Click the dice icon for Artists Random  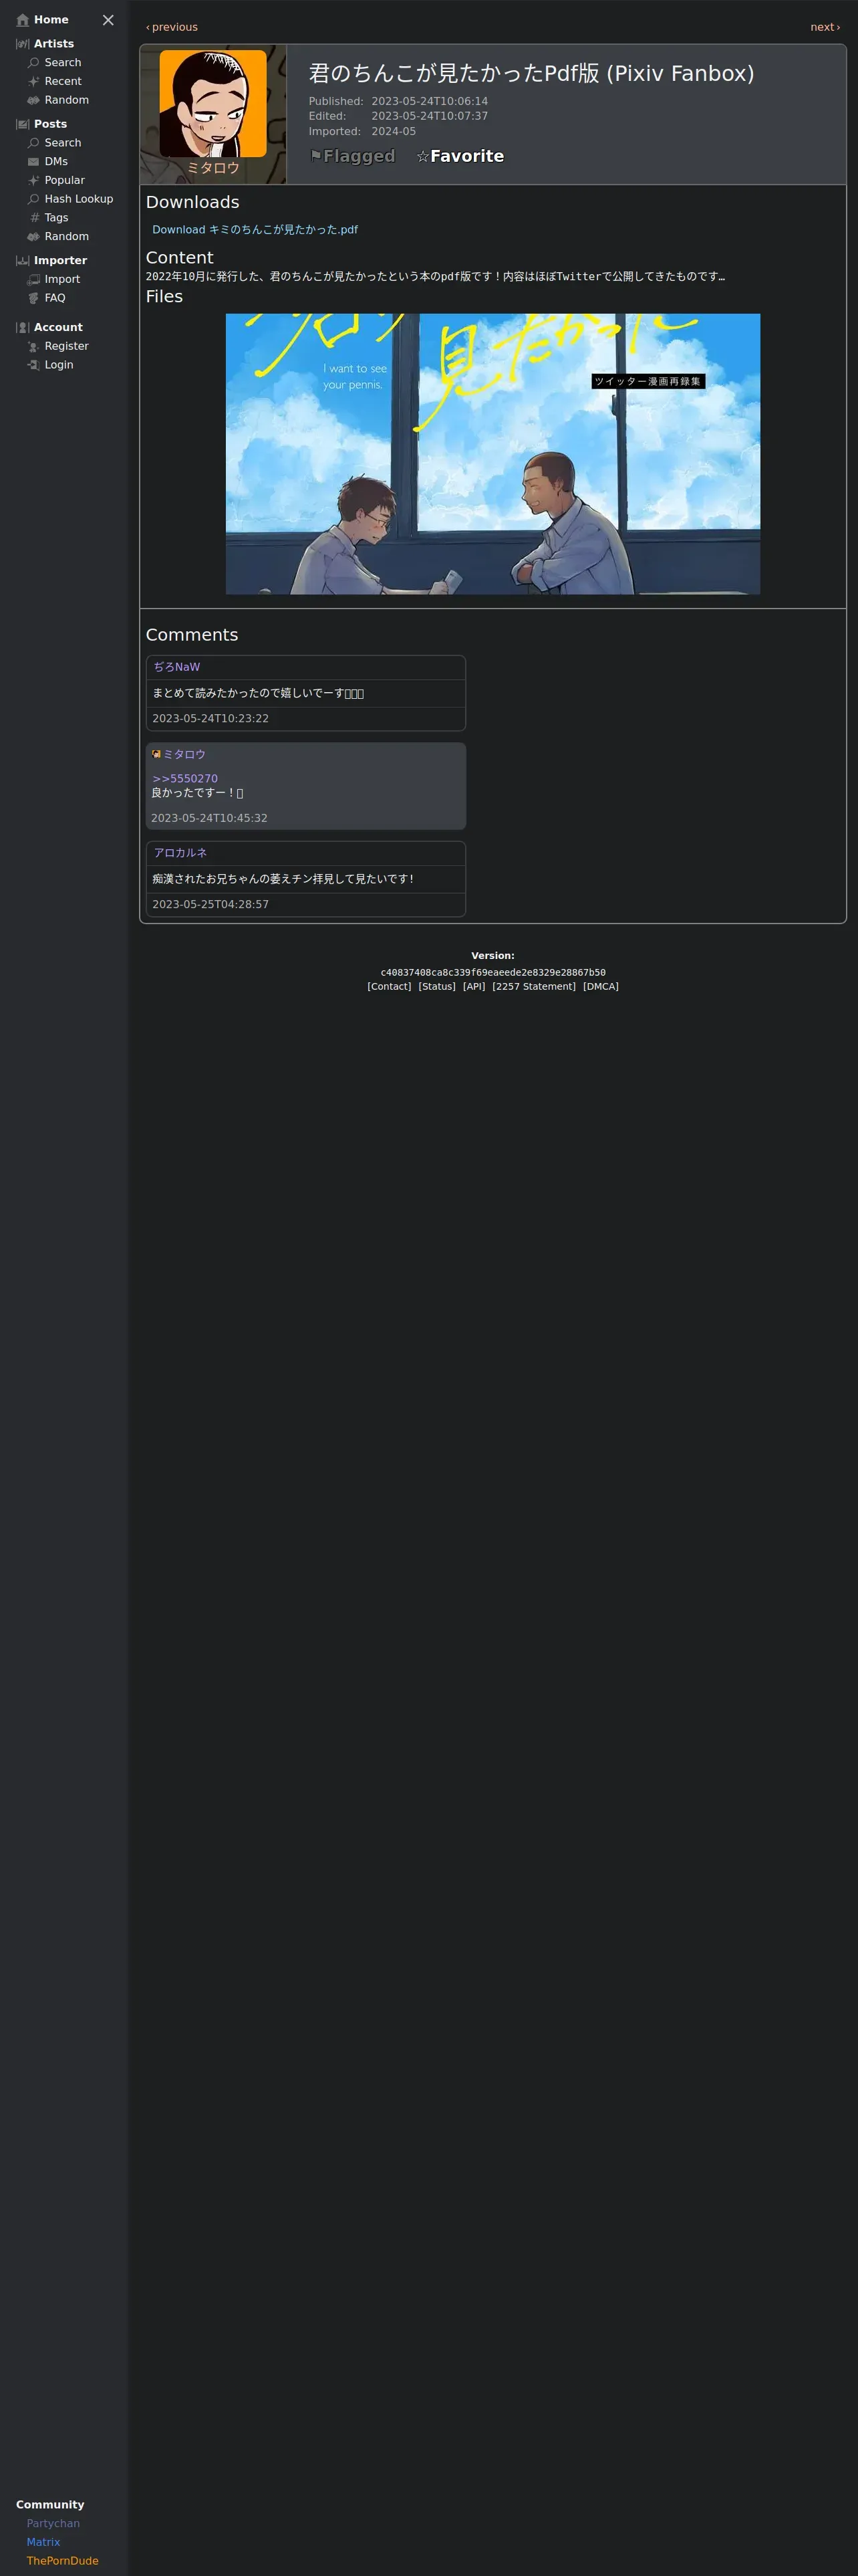click(34, 101)
